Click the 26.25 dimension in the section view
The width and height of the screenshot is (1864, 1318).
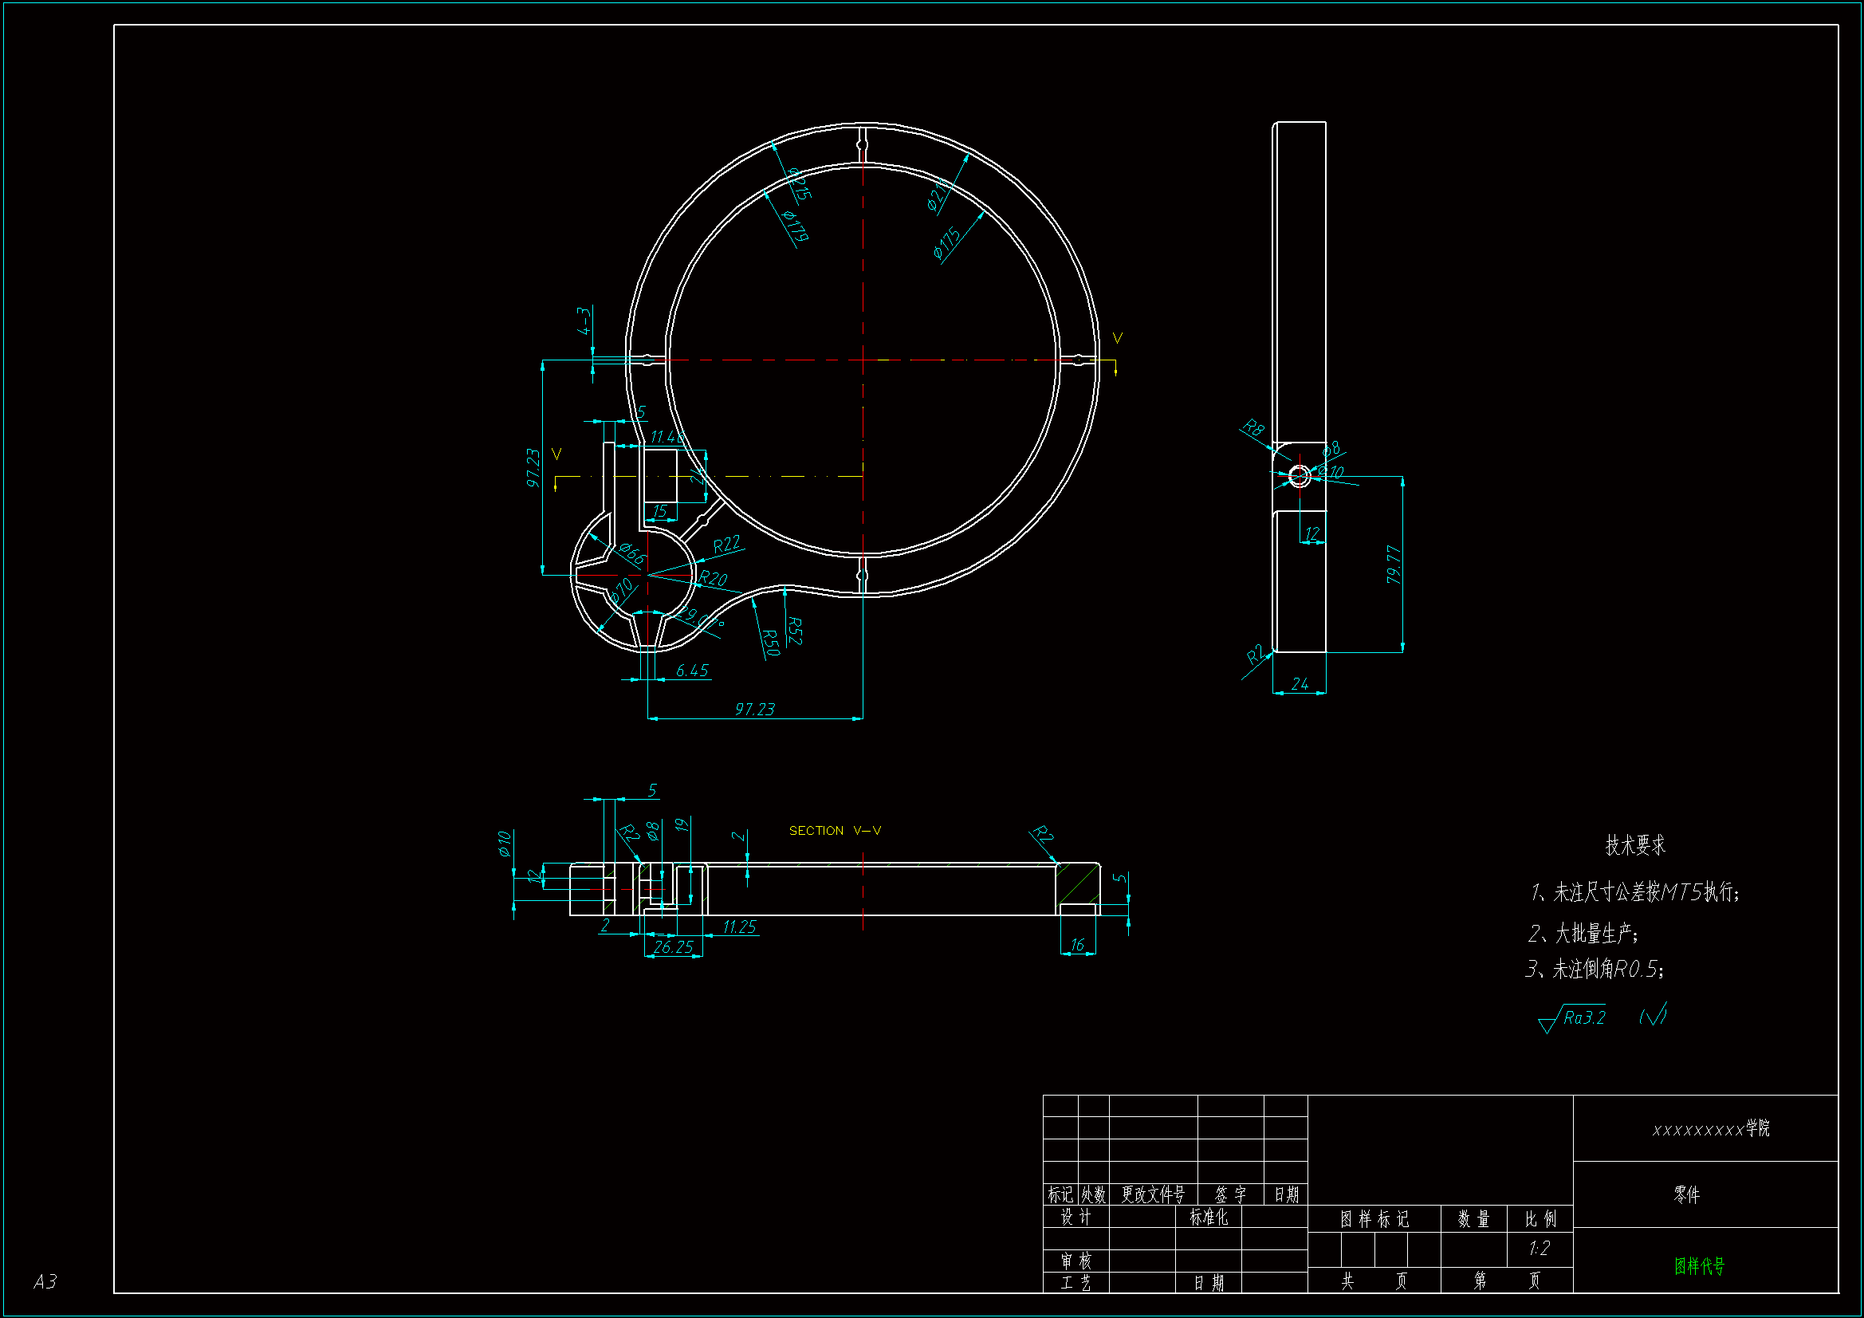tap(673, 947)
